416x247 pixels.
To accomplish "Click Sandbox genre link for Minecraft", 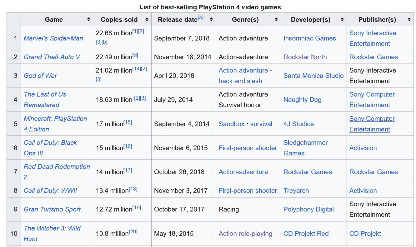I will [232, 124].
